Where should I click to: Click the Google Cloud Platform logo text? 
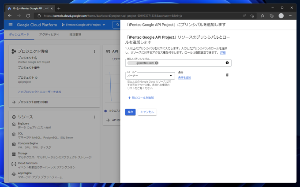click(x=37, y=25)
